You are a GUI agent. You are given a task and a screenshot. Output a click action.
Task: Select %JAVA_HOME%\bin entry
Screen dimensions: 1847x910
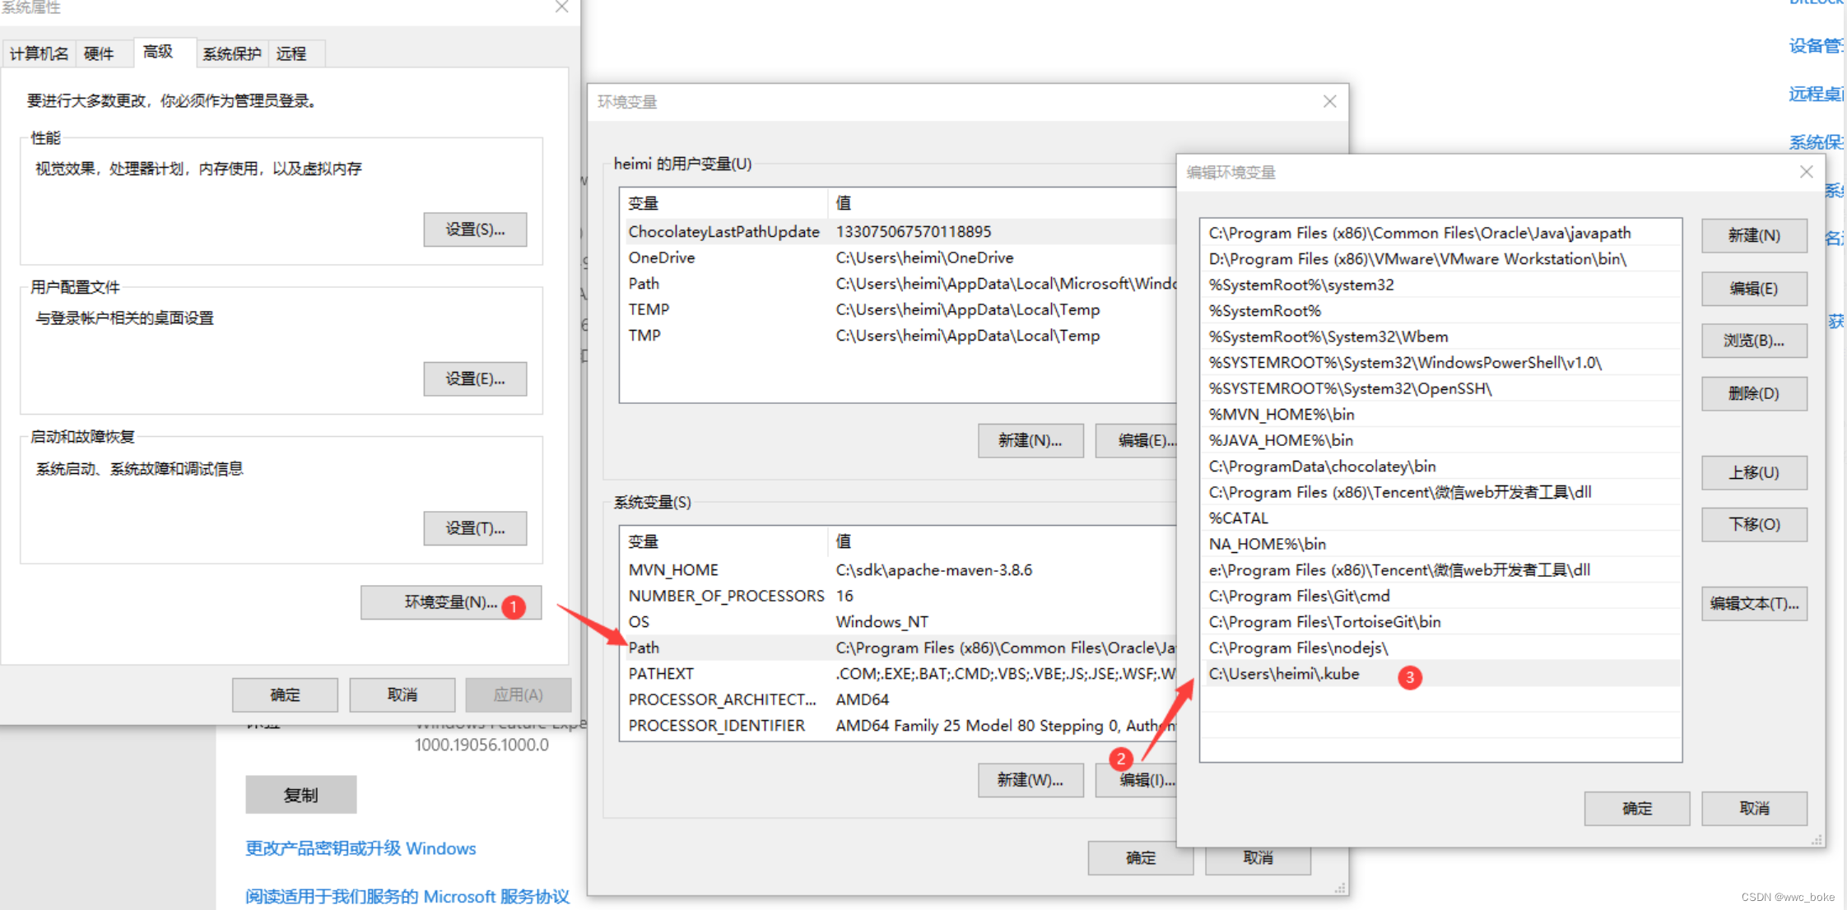click(1440, 440)
